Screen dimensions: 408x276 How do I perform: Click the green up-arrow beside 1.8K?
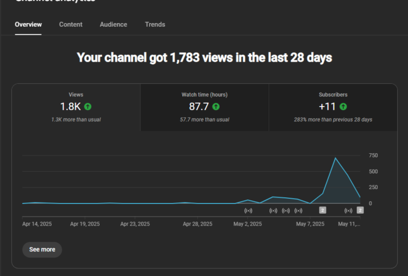(x=88, y=106)
